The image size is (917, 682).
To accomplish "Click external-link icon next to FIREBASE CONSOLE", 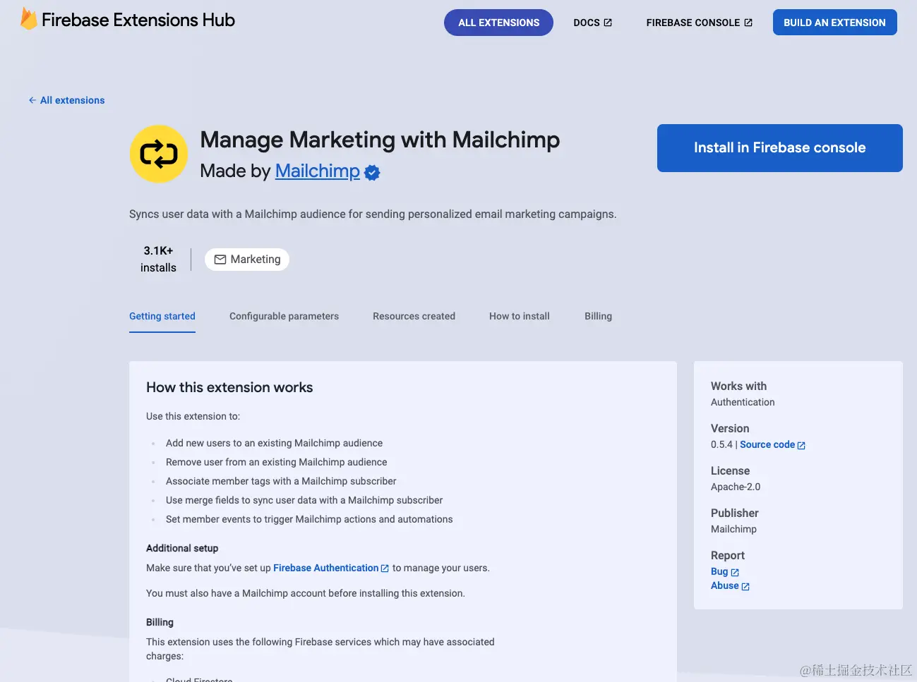I will click(x=748, y=23).
